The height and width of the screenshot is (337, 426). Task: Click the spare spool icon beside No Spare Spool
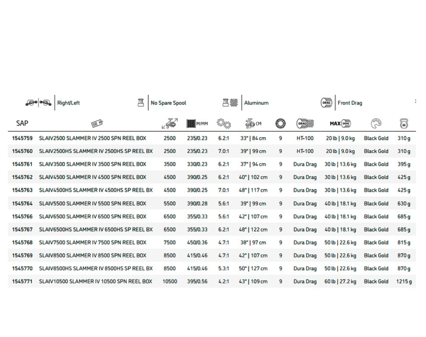[141, 103]
